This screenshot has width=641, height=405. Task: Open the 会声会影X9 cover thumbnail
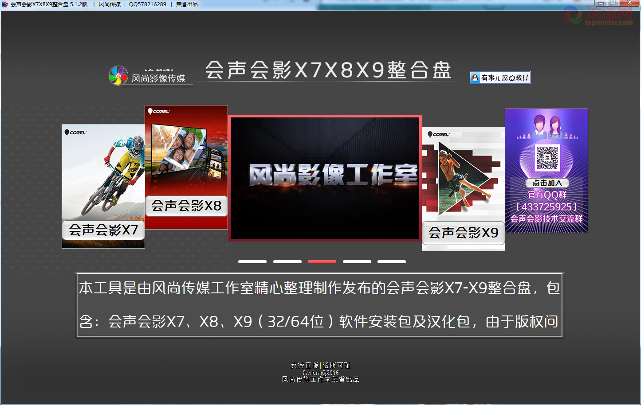(463, 189)
